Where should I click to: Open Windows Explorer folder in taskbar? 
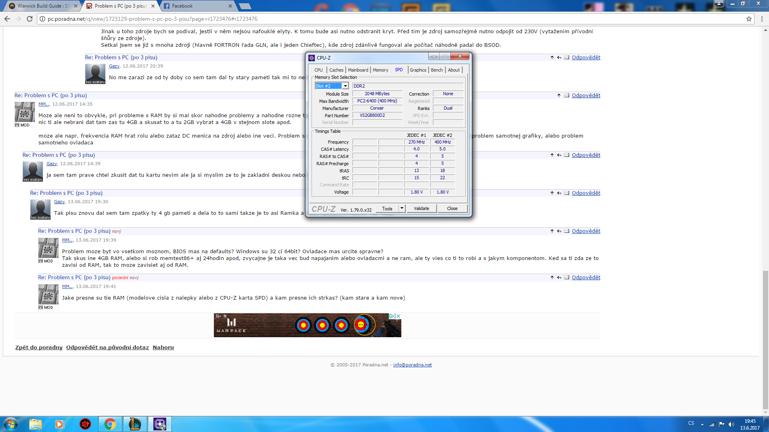(35, 424)
